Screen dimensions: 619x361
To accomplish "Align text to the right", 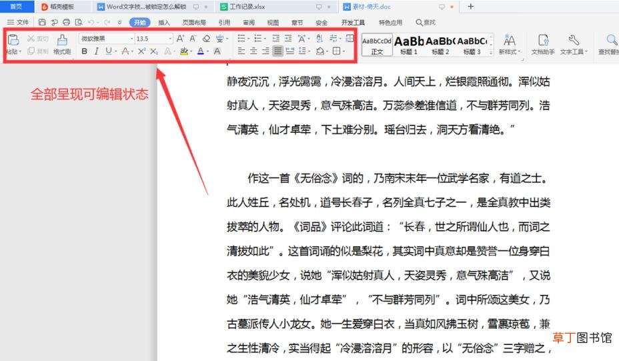I will (x=265, y=51).
